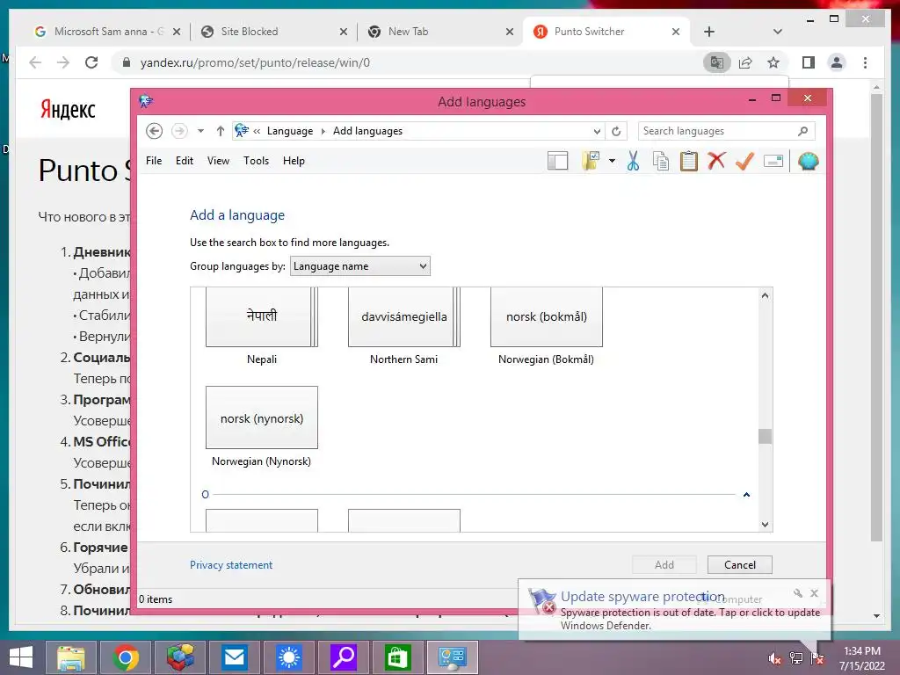Click the orange checkmark toolbar icon
The width and height of the screenshot is (900, 675).
coord(744,162)
